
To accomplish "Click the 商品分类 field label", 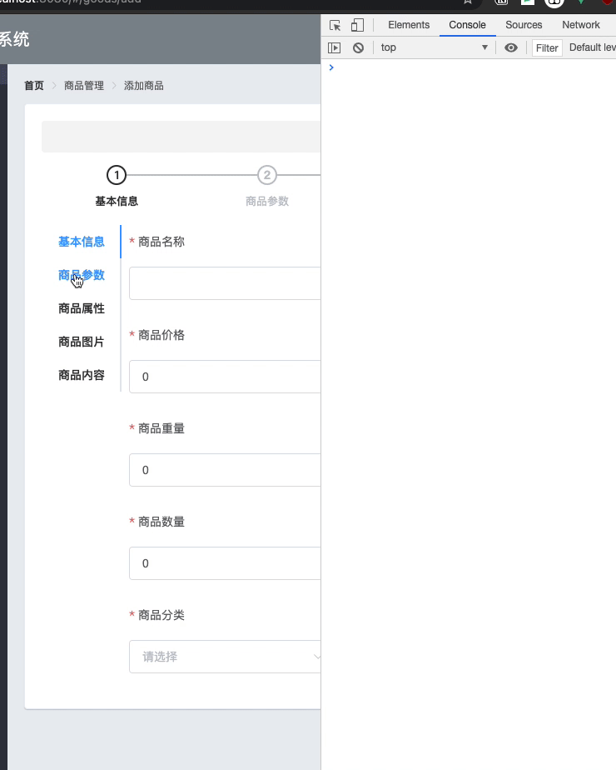I will point(161,615).
